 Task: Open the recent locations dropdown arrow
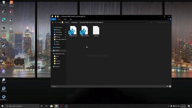coord(58,22)
